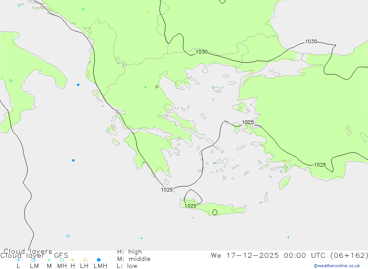Select the green circle marker over the Balkans
The height and width of the screenshot is (269, 368).
pos(83,10)
